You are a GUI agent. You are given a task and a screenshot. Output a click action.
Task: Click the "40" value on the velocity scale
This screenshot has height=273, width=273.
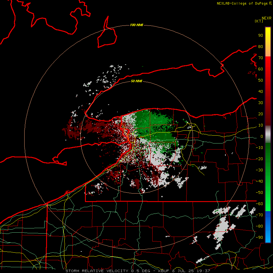261,92
